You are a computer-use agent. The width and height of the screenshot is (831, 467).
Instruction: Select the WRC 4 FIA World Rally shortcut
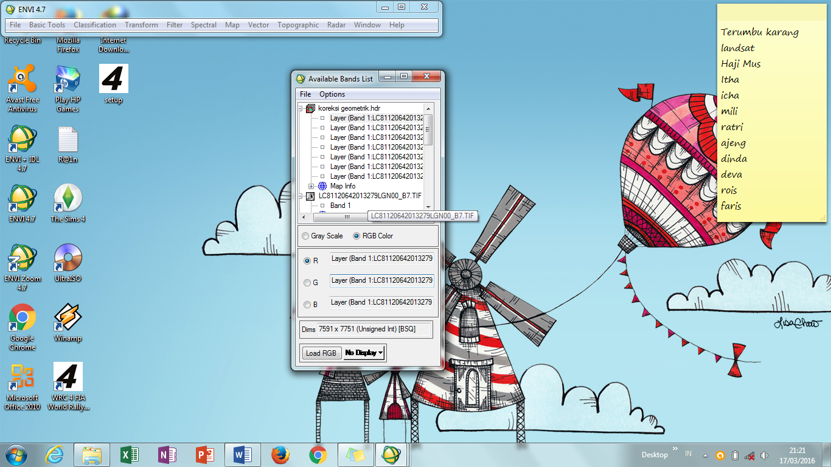[68, 387]
